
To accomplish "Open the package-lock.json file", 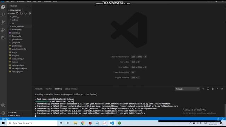I will (19, 68).
